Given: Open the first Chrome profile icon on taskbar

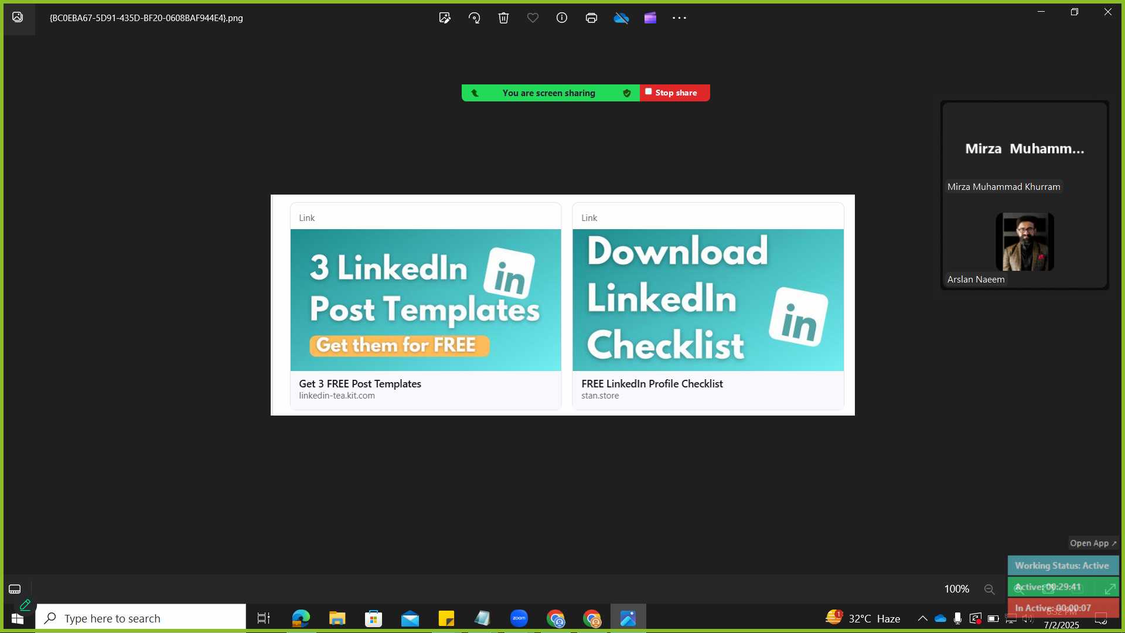Looking at the screenshot, I should (x=555, y=618).
